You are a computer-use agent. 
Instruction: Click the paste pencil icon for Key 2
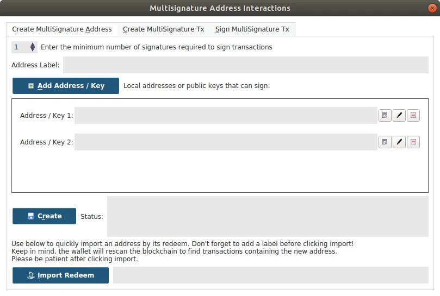[x=399, y=142]
